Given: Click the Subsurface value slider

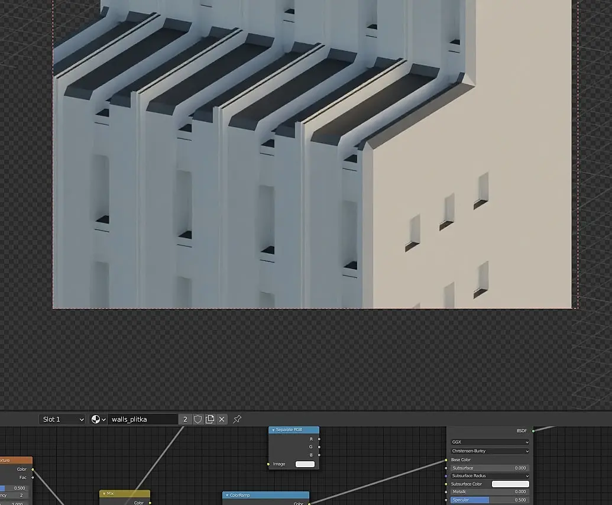Looking at the screenshot, I should [490, 468].
